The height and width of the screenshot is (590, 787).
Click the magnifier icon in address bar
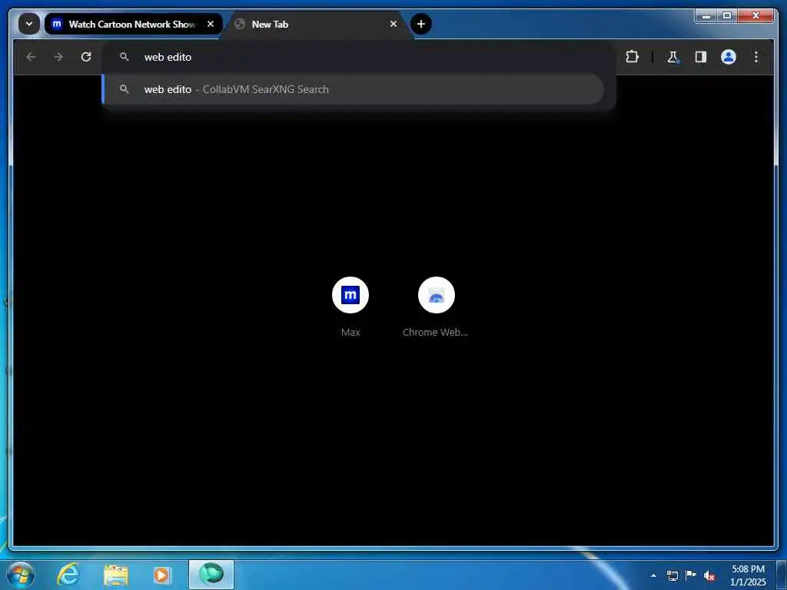(124, 57)
